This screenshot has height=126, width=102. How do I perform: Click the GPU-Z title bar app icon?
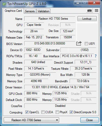[4, 4]
